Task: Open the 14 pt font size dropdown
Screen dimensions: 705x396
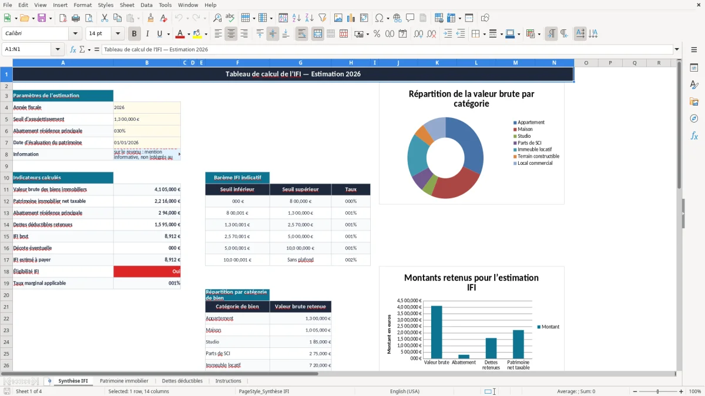Action: (118, 34)
